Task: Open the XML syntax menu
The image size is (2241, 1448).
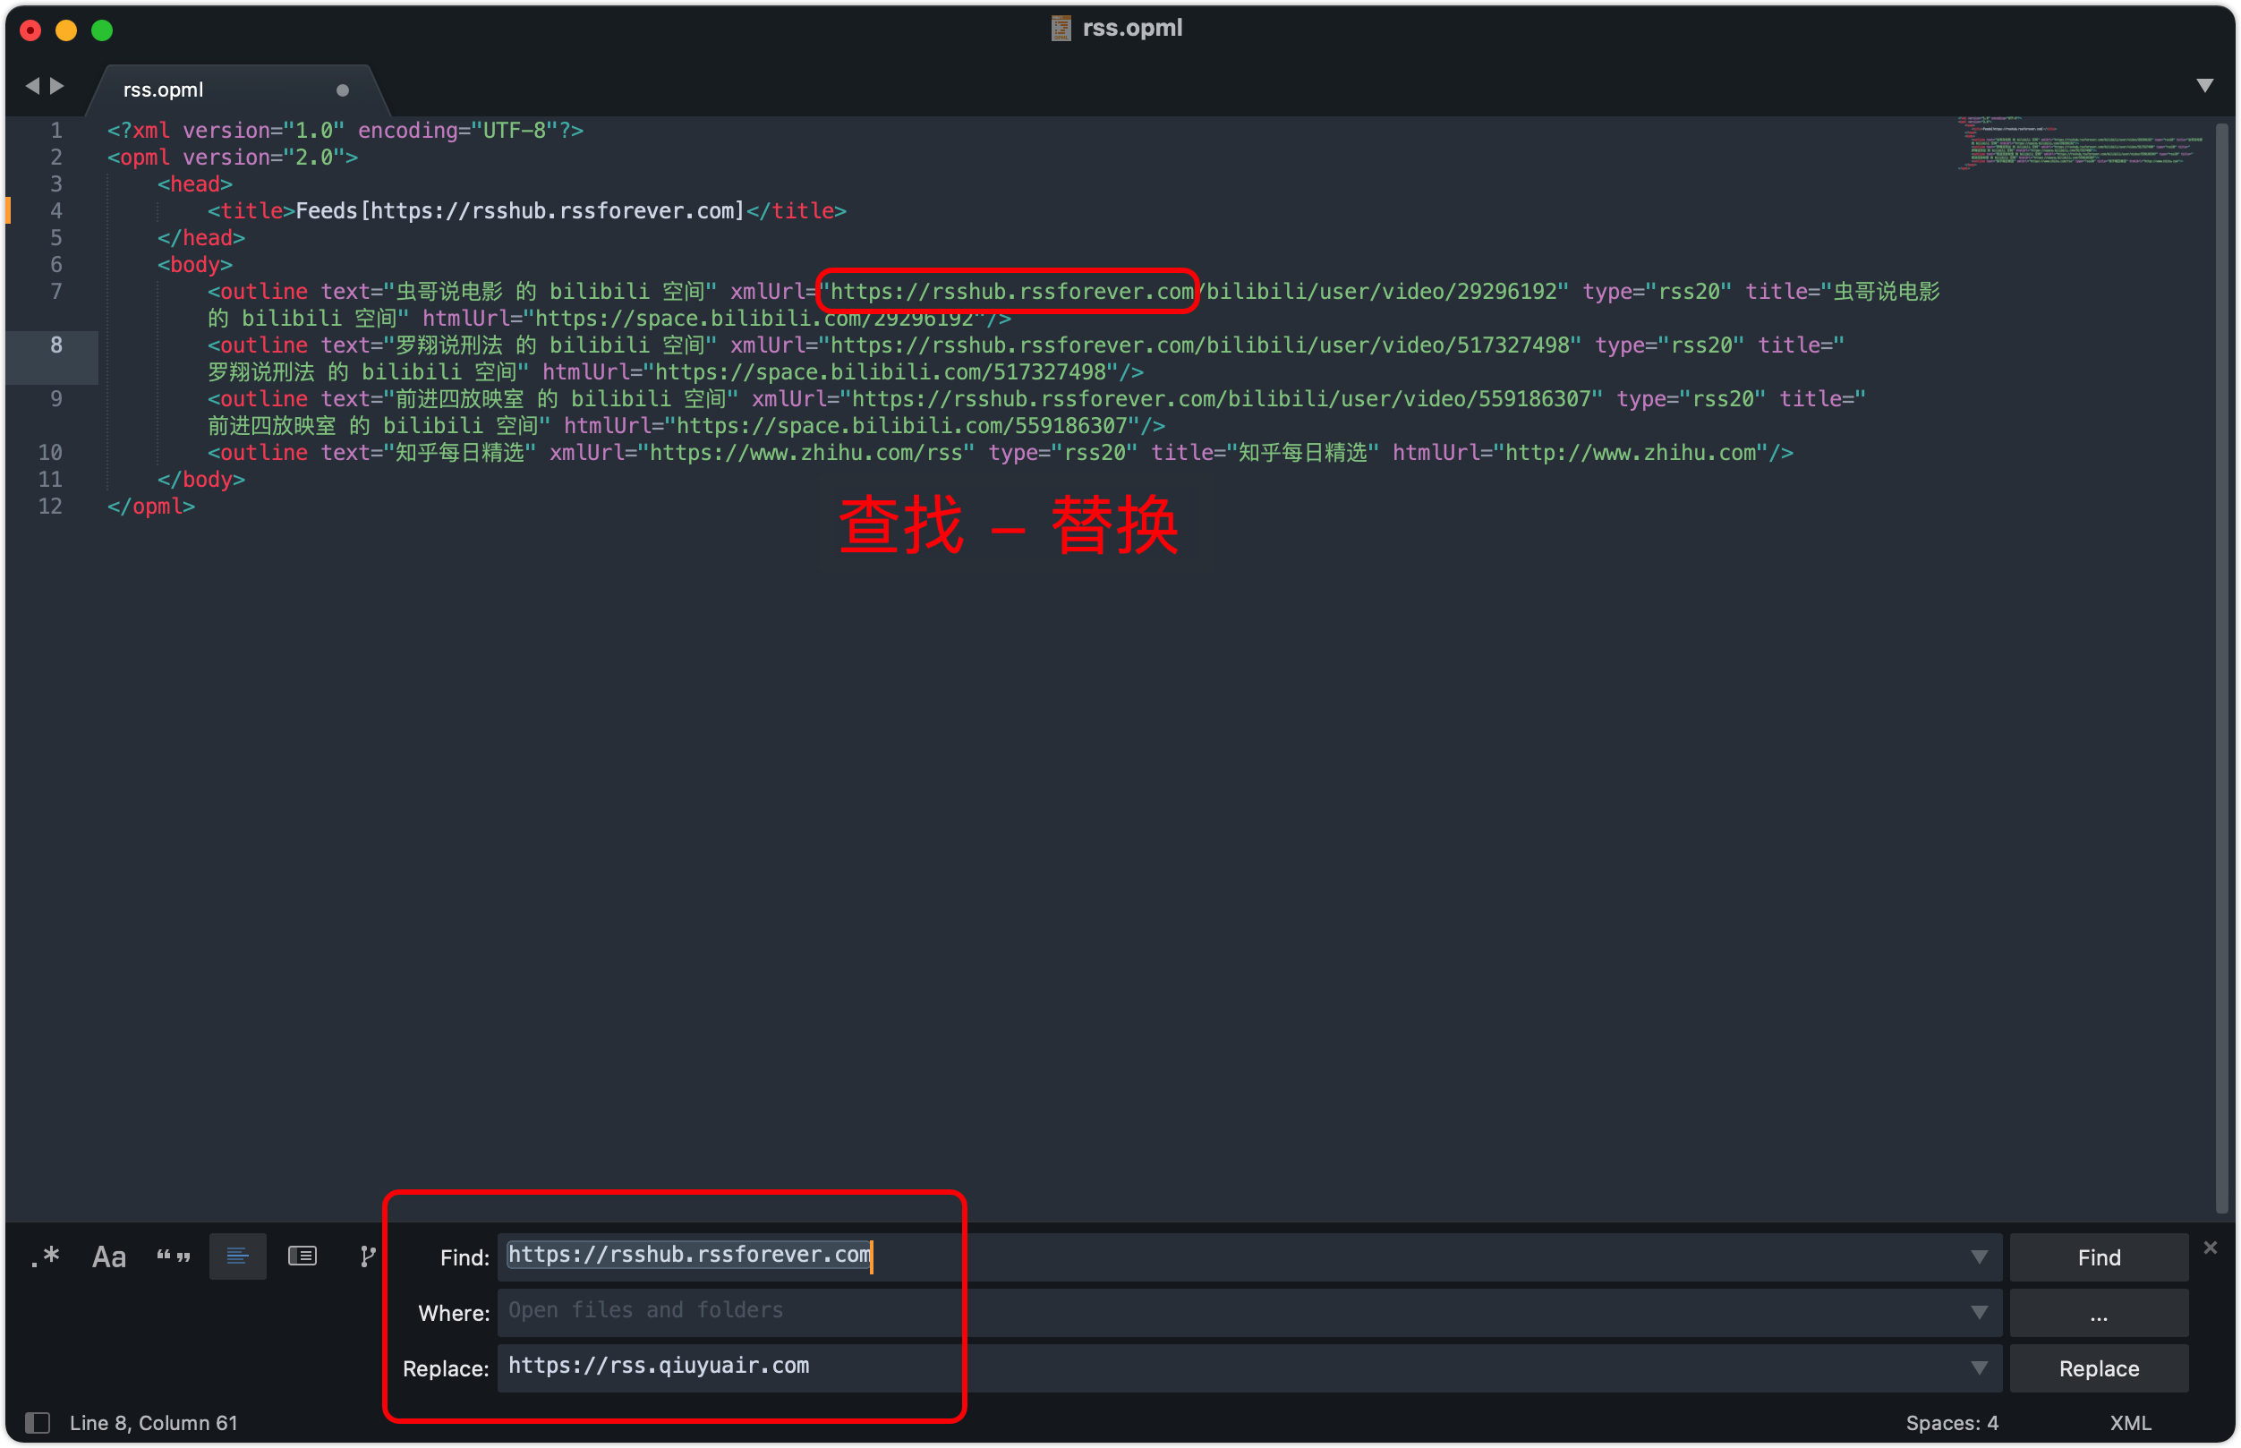Action: (x=2129, y=1423)
